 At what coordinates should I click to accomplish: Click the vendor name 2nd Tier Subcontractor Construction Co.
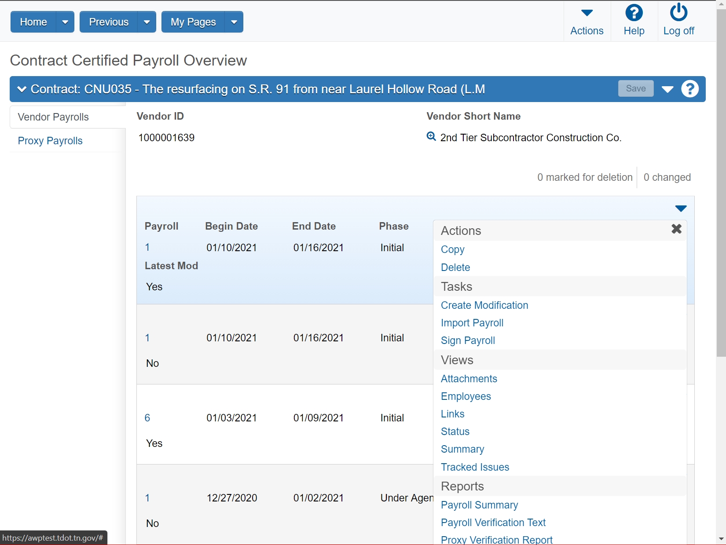pyautogui.click(x=531, y=138)
